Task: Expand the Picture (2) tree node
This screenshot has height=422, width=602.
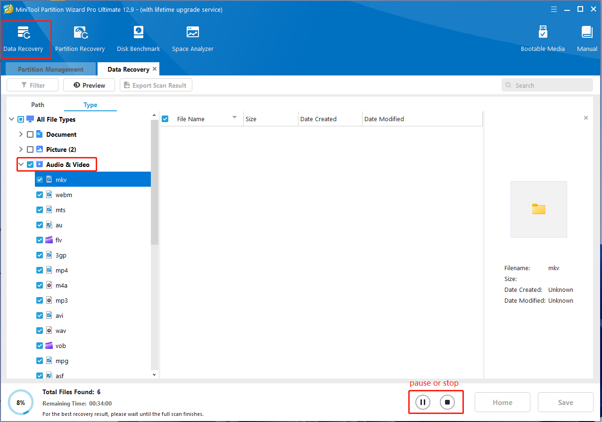Action: click(x=21, y=149)
